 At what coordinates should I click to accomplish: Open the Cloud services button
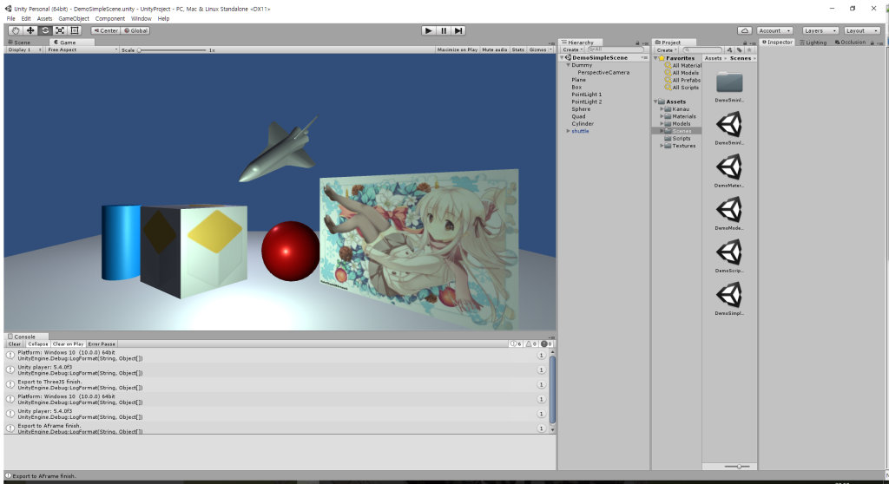coord(744,30)
